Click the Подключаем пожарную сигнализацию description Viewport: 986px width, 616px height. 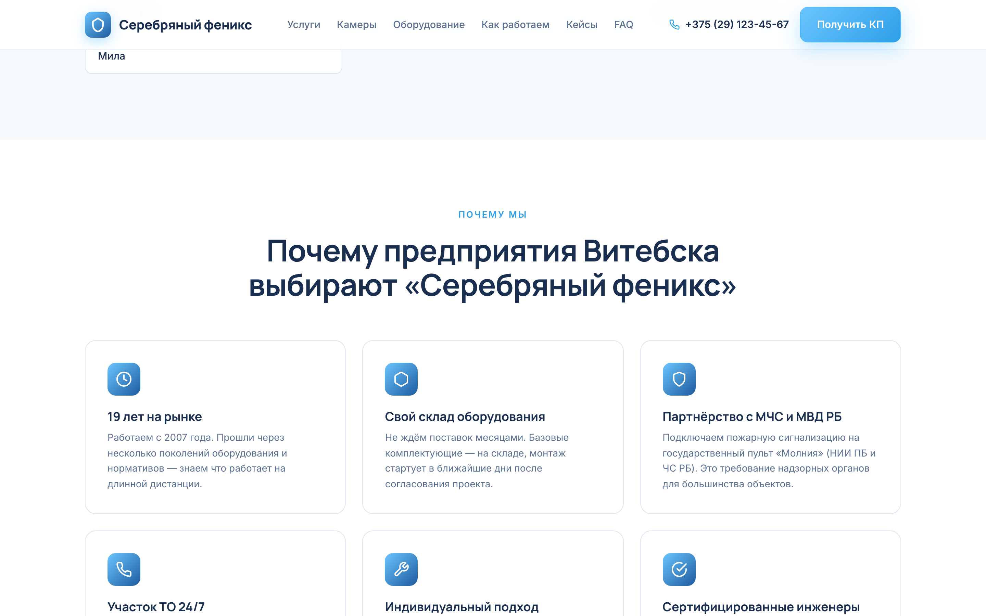click(769, 460)
